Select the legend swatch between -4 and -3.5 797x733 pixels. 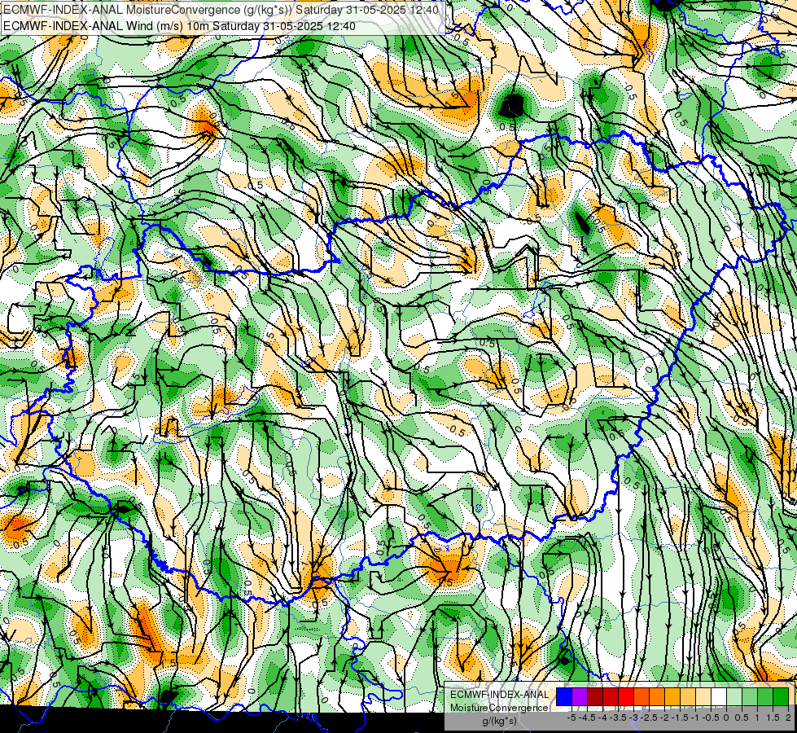[611, 697]
